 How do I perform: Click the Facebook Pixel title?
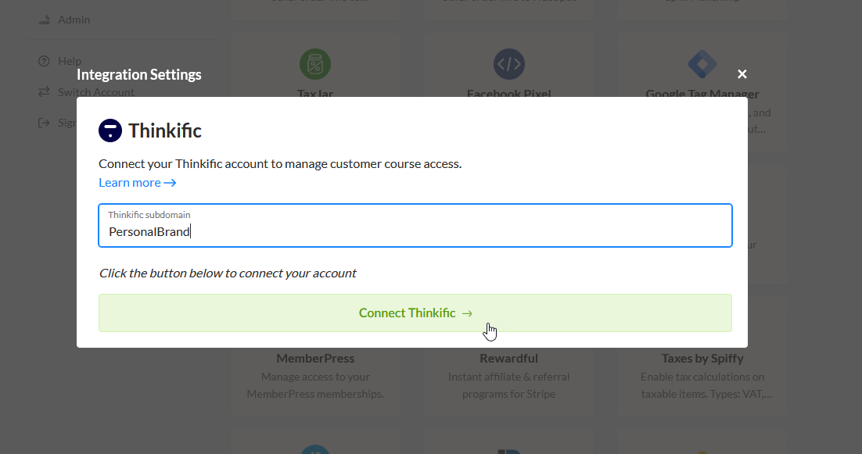509,94
